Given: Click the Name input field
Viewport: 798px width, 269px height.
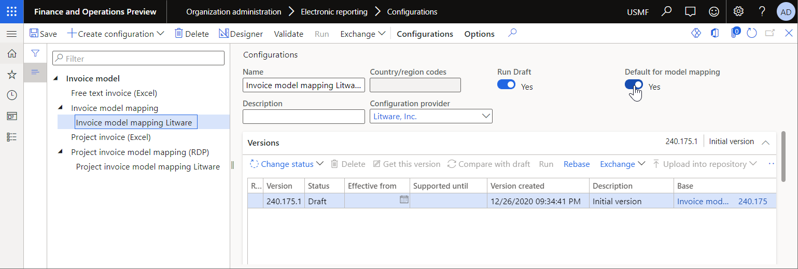Looking at the screenshot, I should 304,85.
